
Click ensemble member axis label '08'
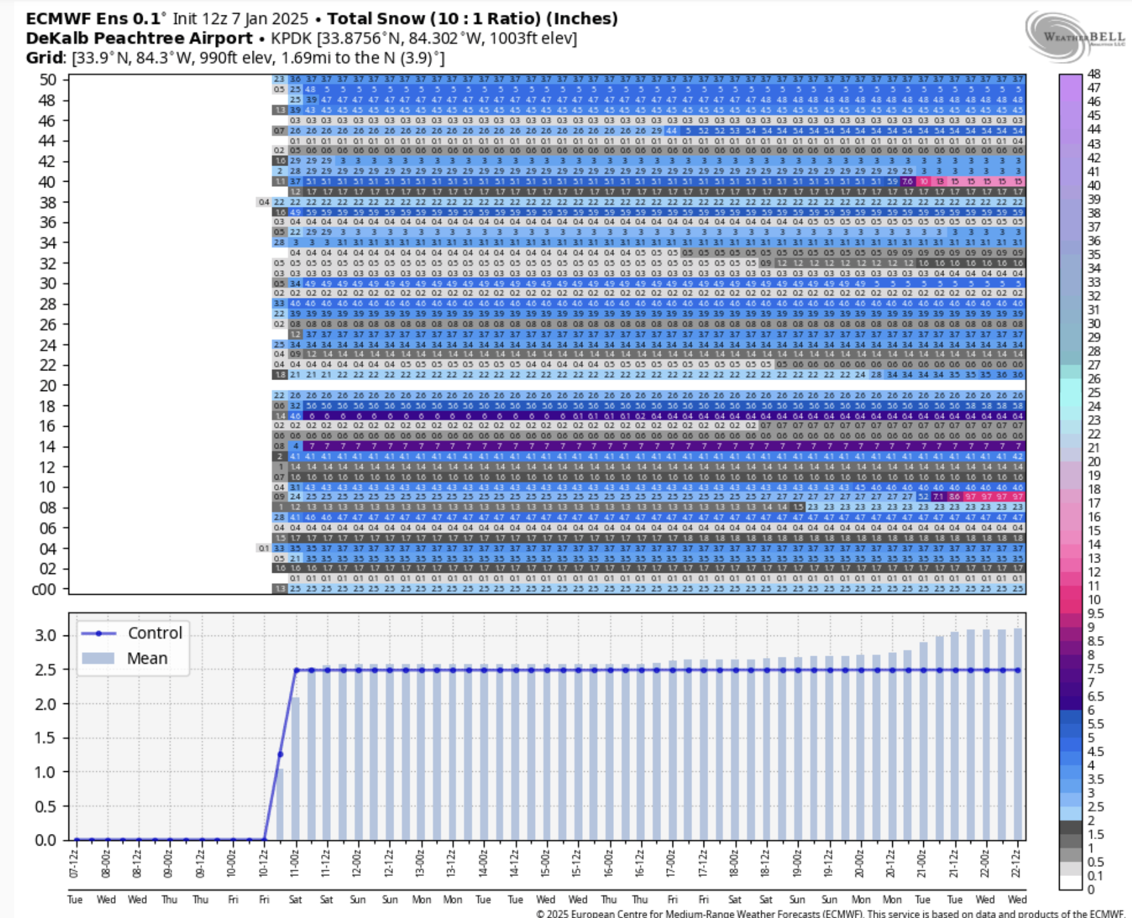(x=48, y=508)
